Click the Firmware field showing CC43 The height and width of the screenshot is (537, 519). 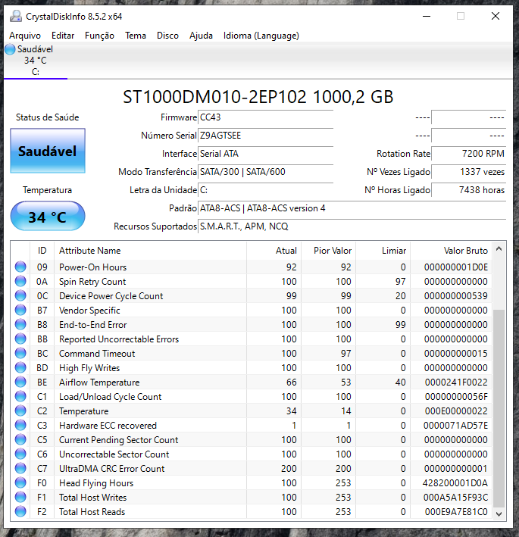265,117
